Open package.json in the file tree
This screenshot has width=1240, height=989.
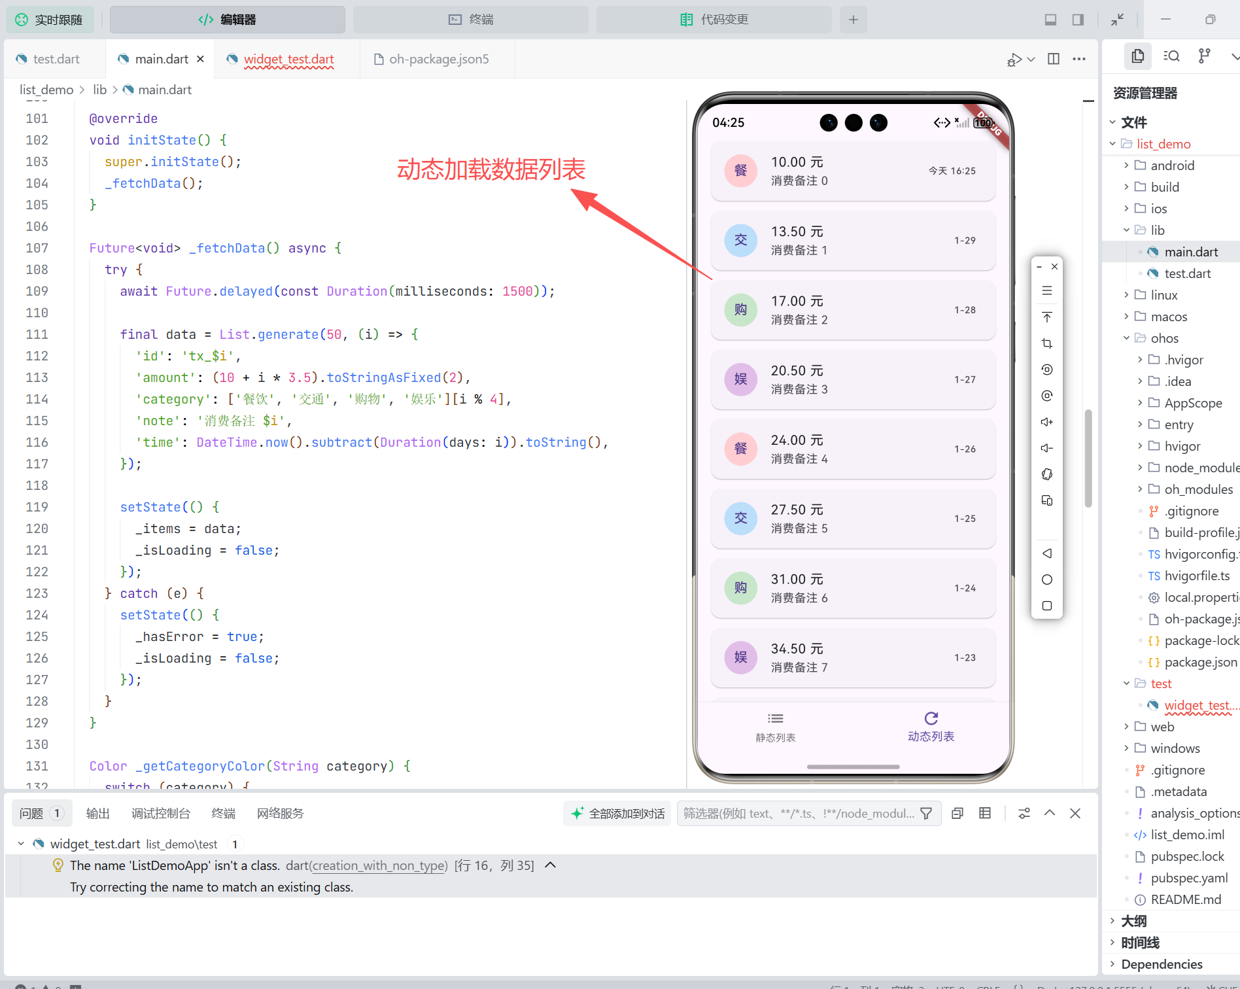coord(1201,662)
